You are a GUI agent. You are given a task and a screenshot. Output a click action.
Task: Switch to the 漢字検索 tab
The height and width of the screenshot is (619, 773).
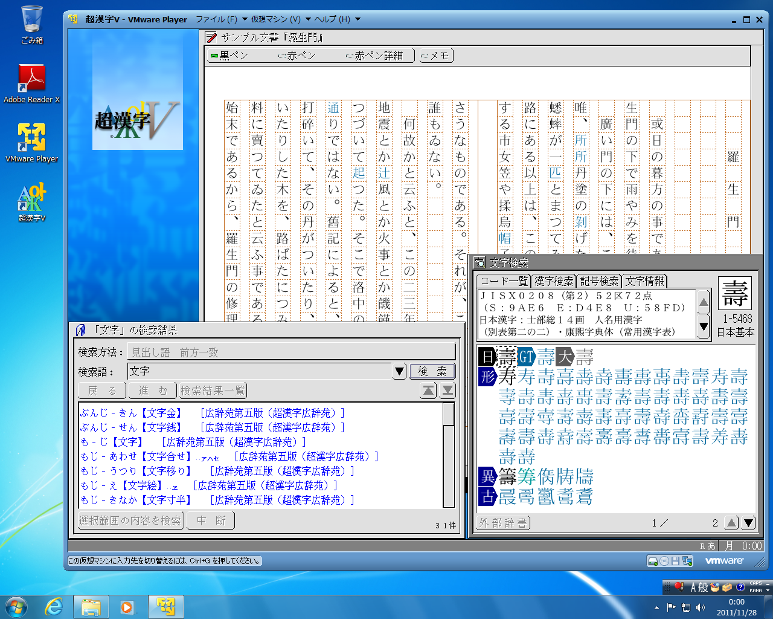[x=554, y=281]
